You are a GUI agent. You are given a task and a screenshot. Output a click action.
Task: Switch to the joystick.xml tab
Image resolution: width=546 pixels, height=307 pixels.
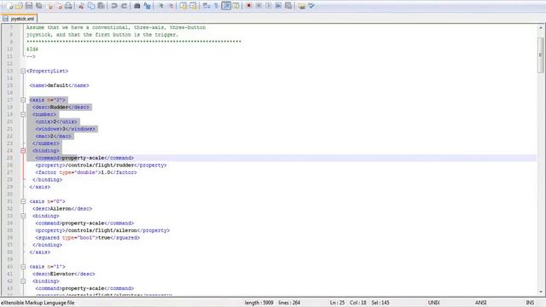click(19, 19)
